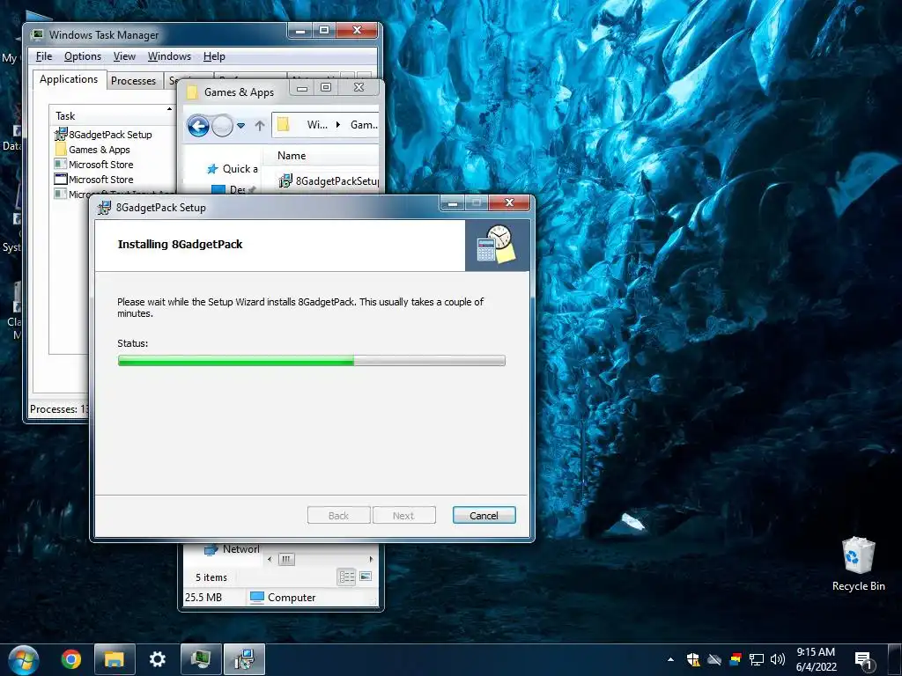This screenshot has width=902, height=676.
Task: Click forward arrow in Games & Apps window
Action: tap(222, 126)
